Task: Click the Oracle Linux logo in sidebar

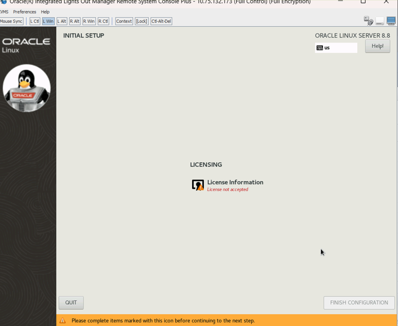Action: [x=26, y=45]
